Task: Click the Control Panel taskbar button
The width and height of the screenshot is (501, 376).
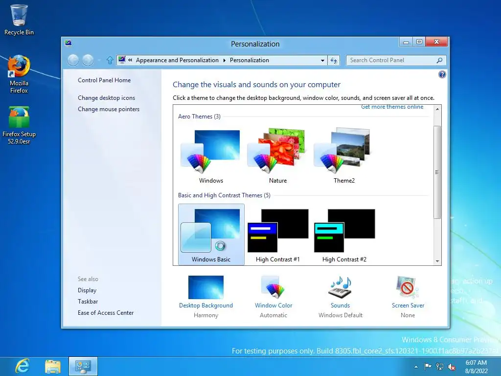Action: pyautogui.click(x=83, y=366)
